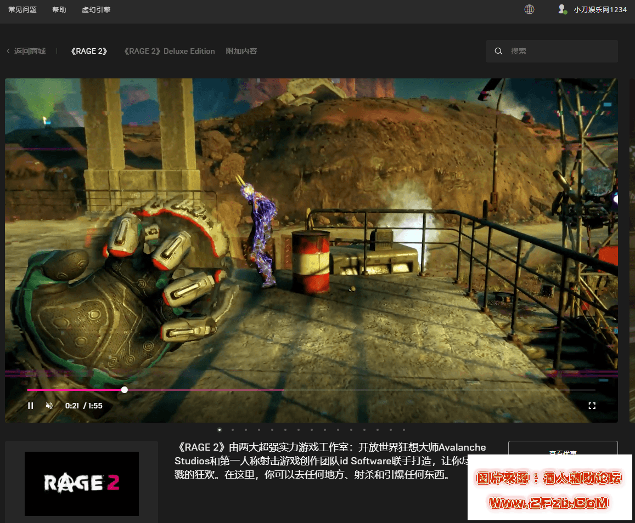Open the user account avatar icon
The image size is (635, 523).
561,9
